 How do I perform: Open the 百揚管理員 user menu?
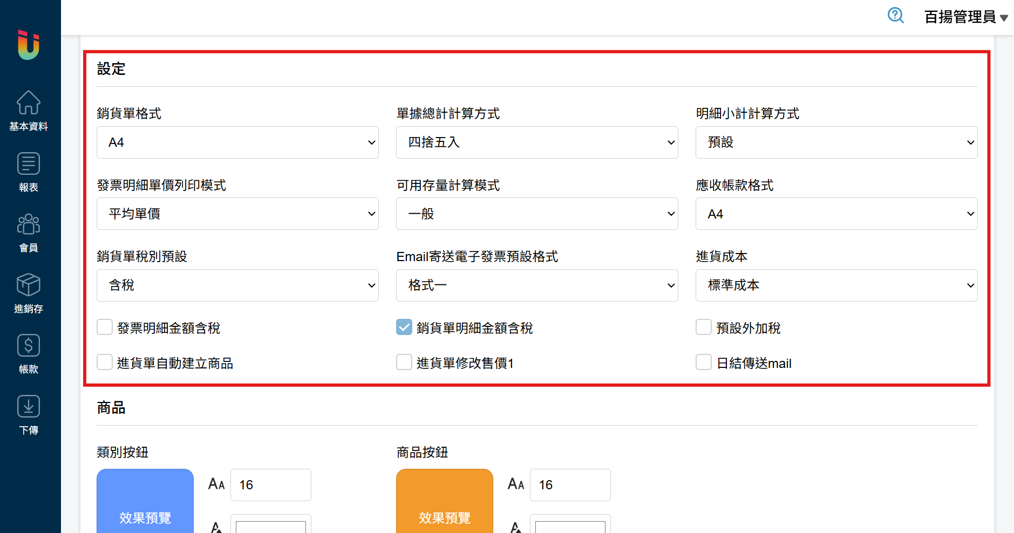point(965,17)
